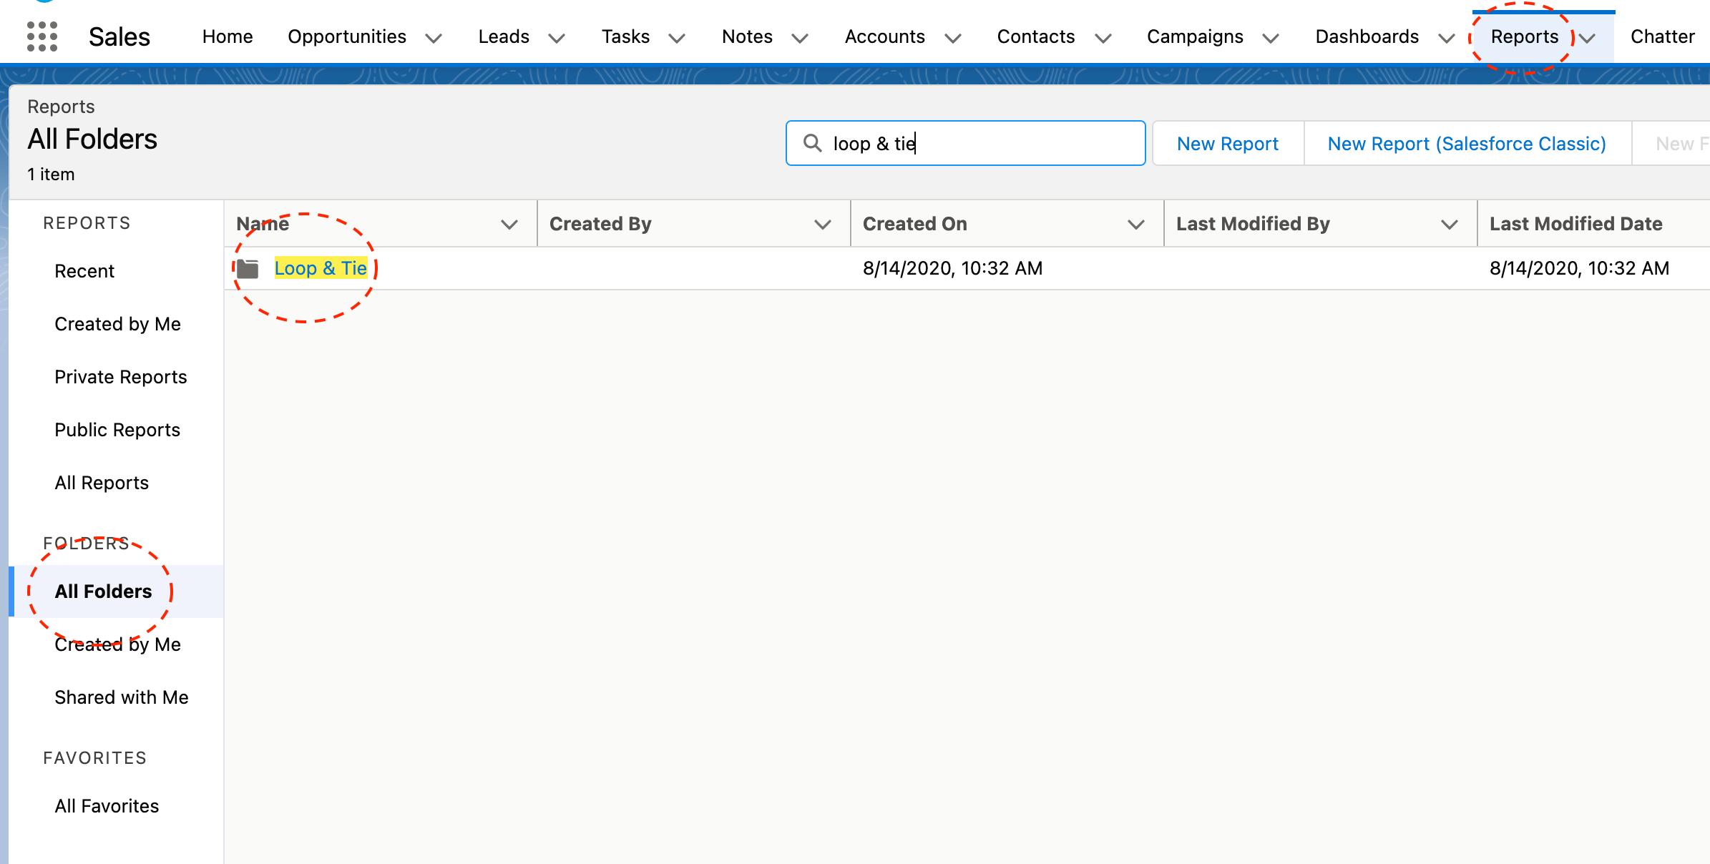
Task: Expand the Reports tab dropdown arrow
Action: 1588,38
